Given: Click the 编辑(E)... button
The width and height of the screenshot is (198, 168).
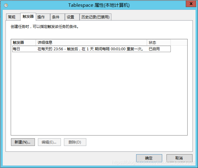Looking at the screenshot, I should (49, 142).
